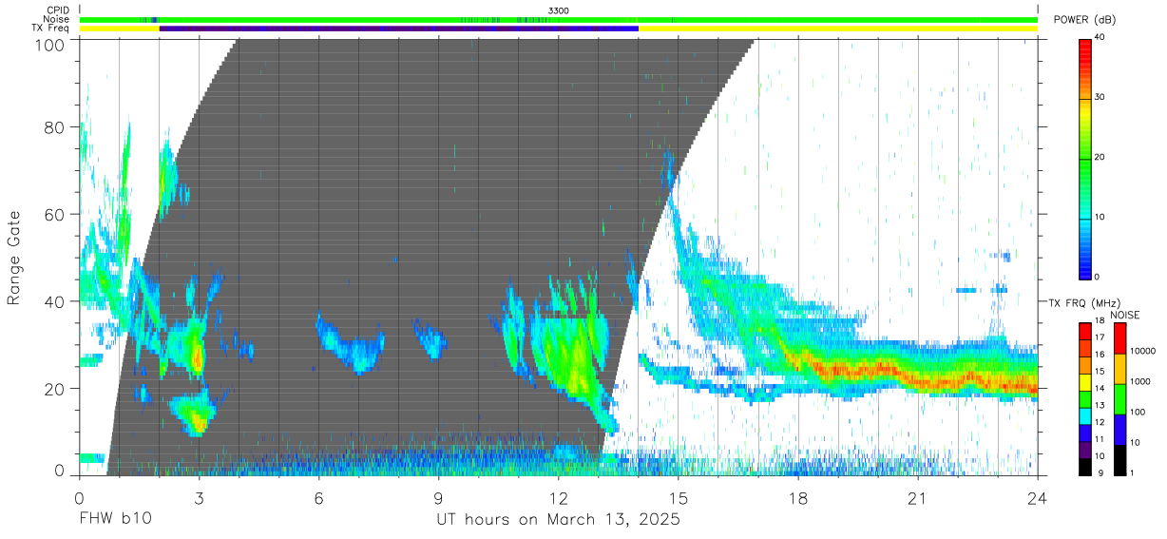
Task: Click the 60 label on the Range Gate axis
Action: click(55, 215)
